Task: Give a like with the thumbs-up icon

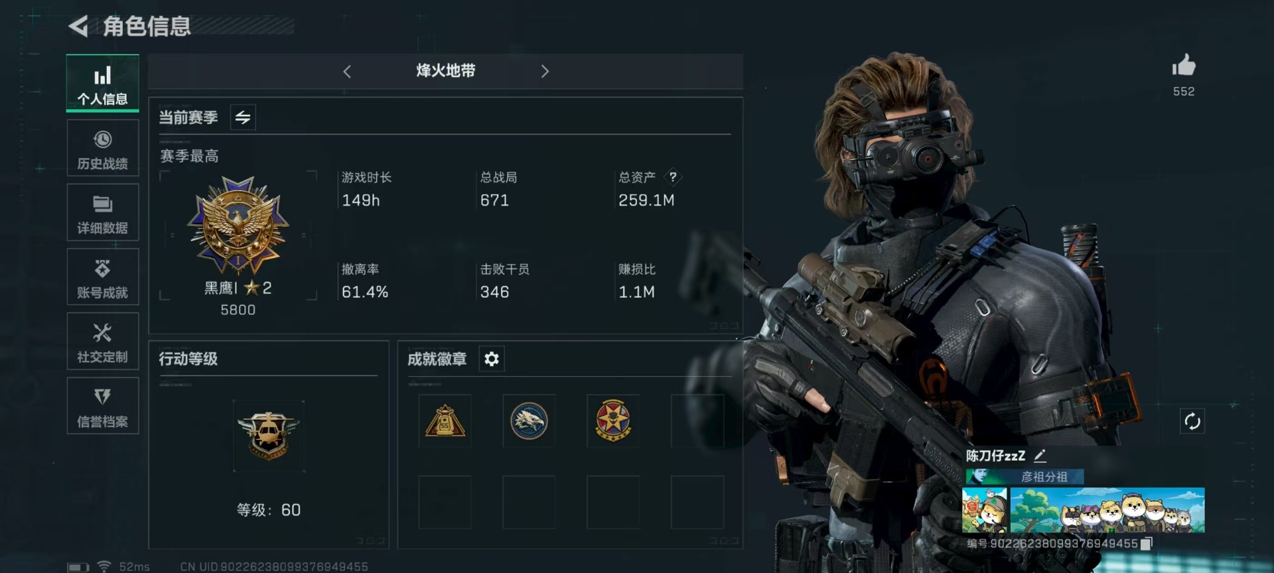Action: point(1183,65)
